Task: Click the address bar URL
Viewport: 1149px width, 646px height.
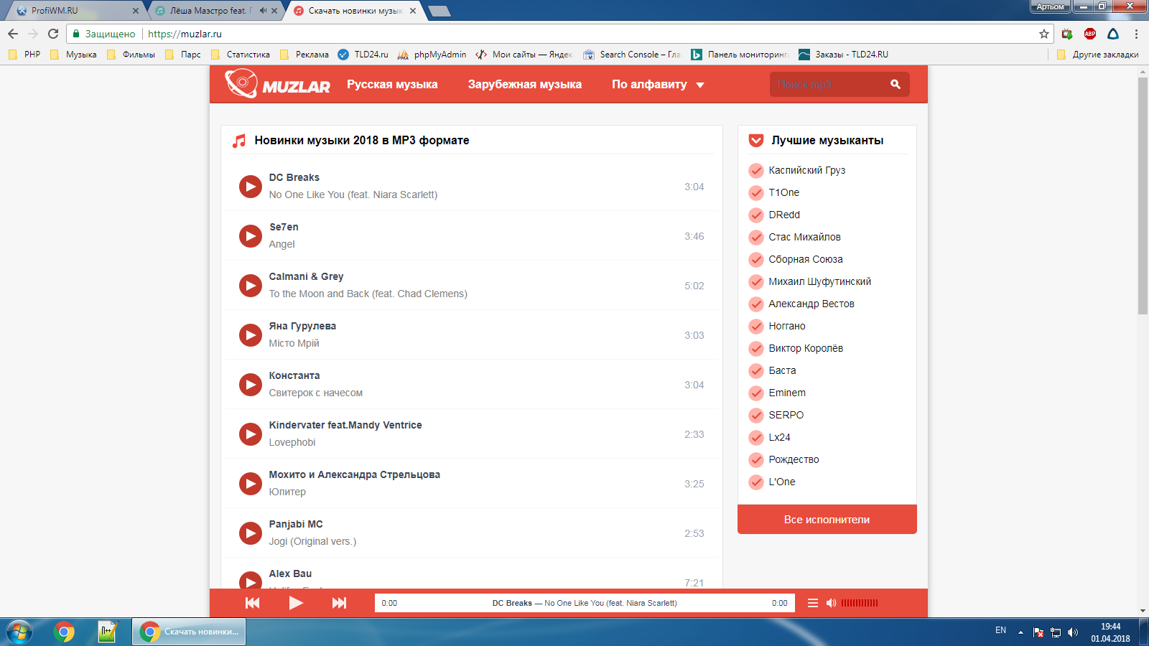Action: 185,34
